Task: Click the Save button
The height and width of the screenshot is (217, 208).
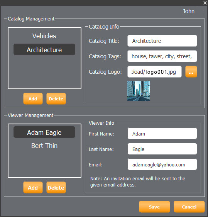Action: [154, 207]
